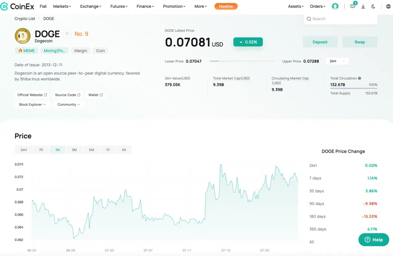Screen dimensions: 393x256
Task: Click the 180 days -15.53% value
Action: pyautogui.click(x=369, y=216)
